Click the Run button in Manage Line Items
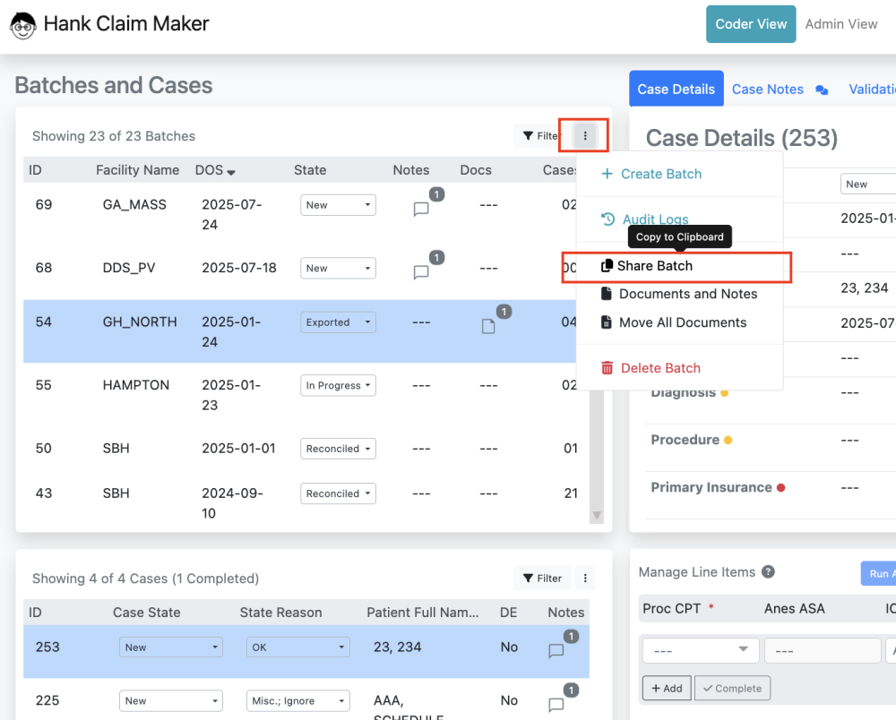The image size is (896, 720). (878, 573)
